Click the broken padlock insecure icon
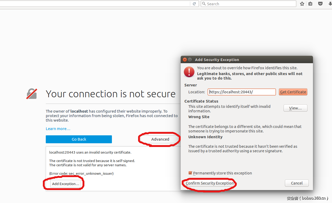This screenshot has height=203, width=332. (32, 94)
